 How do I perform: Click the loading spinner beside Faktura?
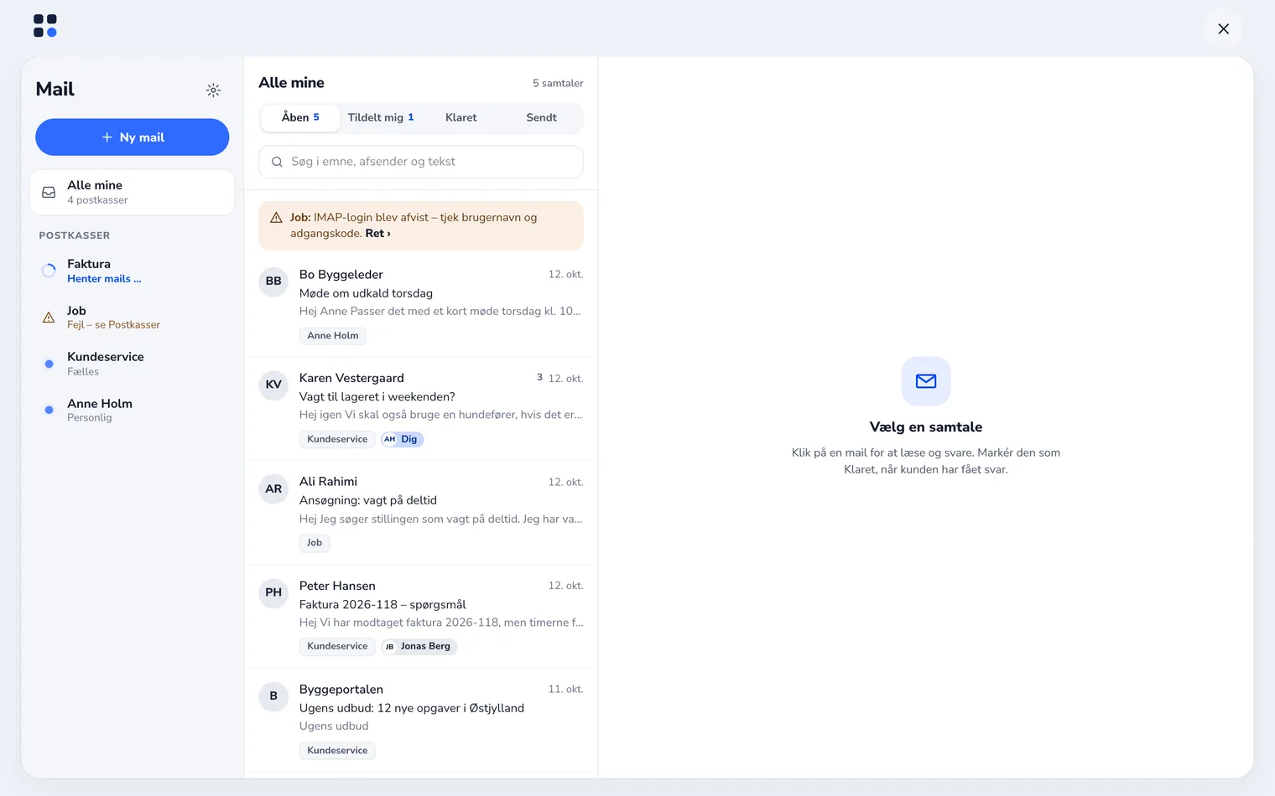point(49,271)
